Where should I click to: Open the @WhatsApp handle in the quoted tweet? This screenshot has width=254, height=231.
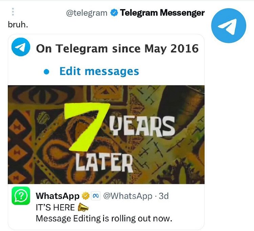click(x=128, y=196)
